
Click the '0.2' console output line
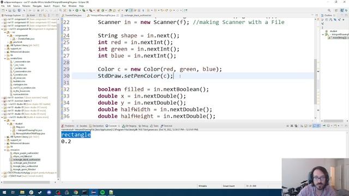pos(66,142)
